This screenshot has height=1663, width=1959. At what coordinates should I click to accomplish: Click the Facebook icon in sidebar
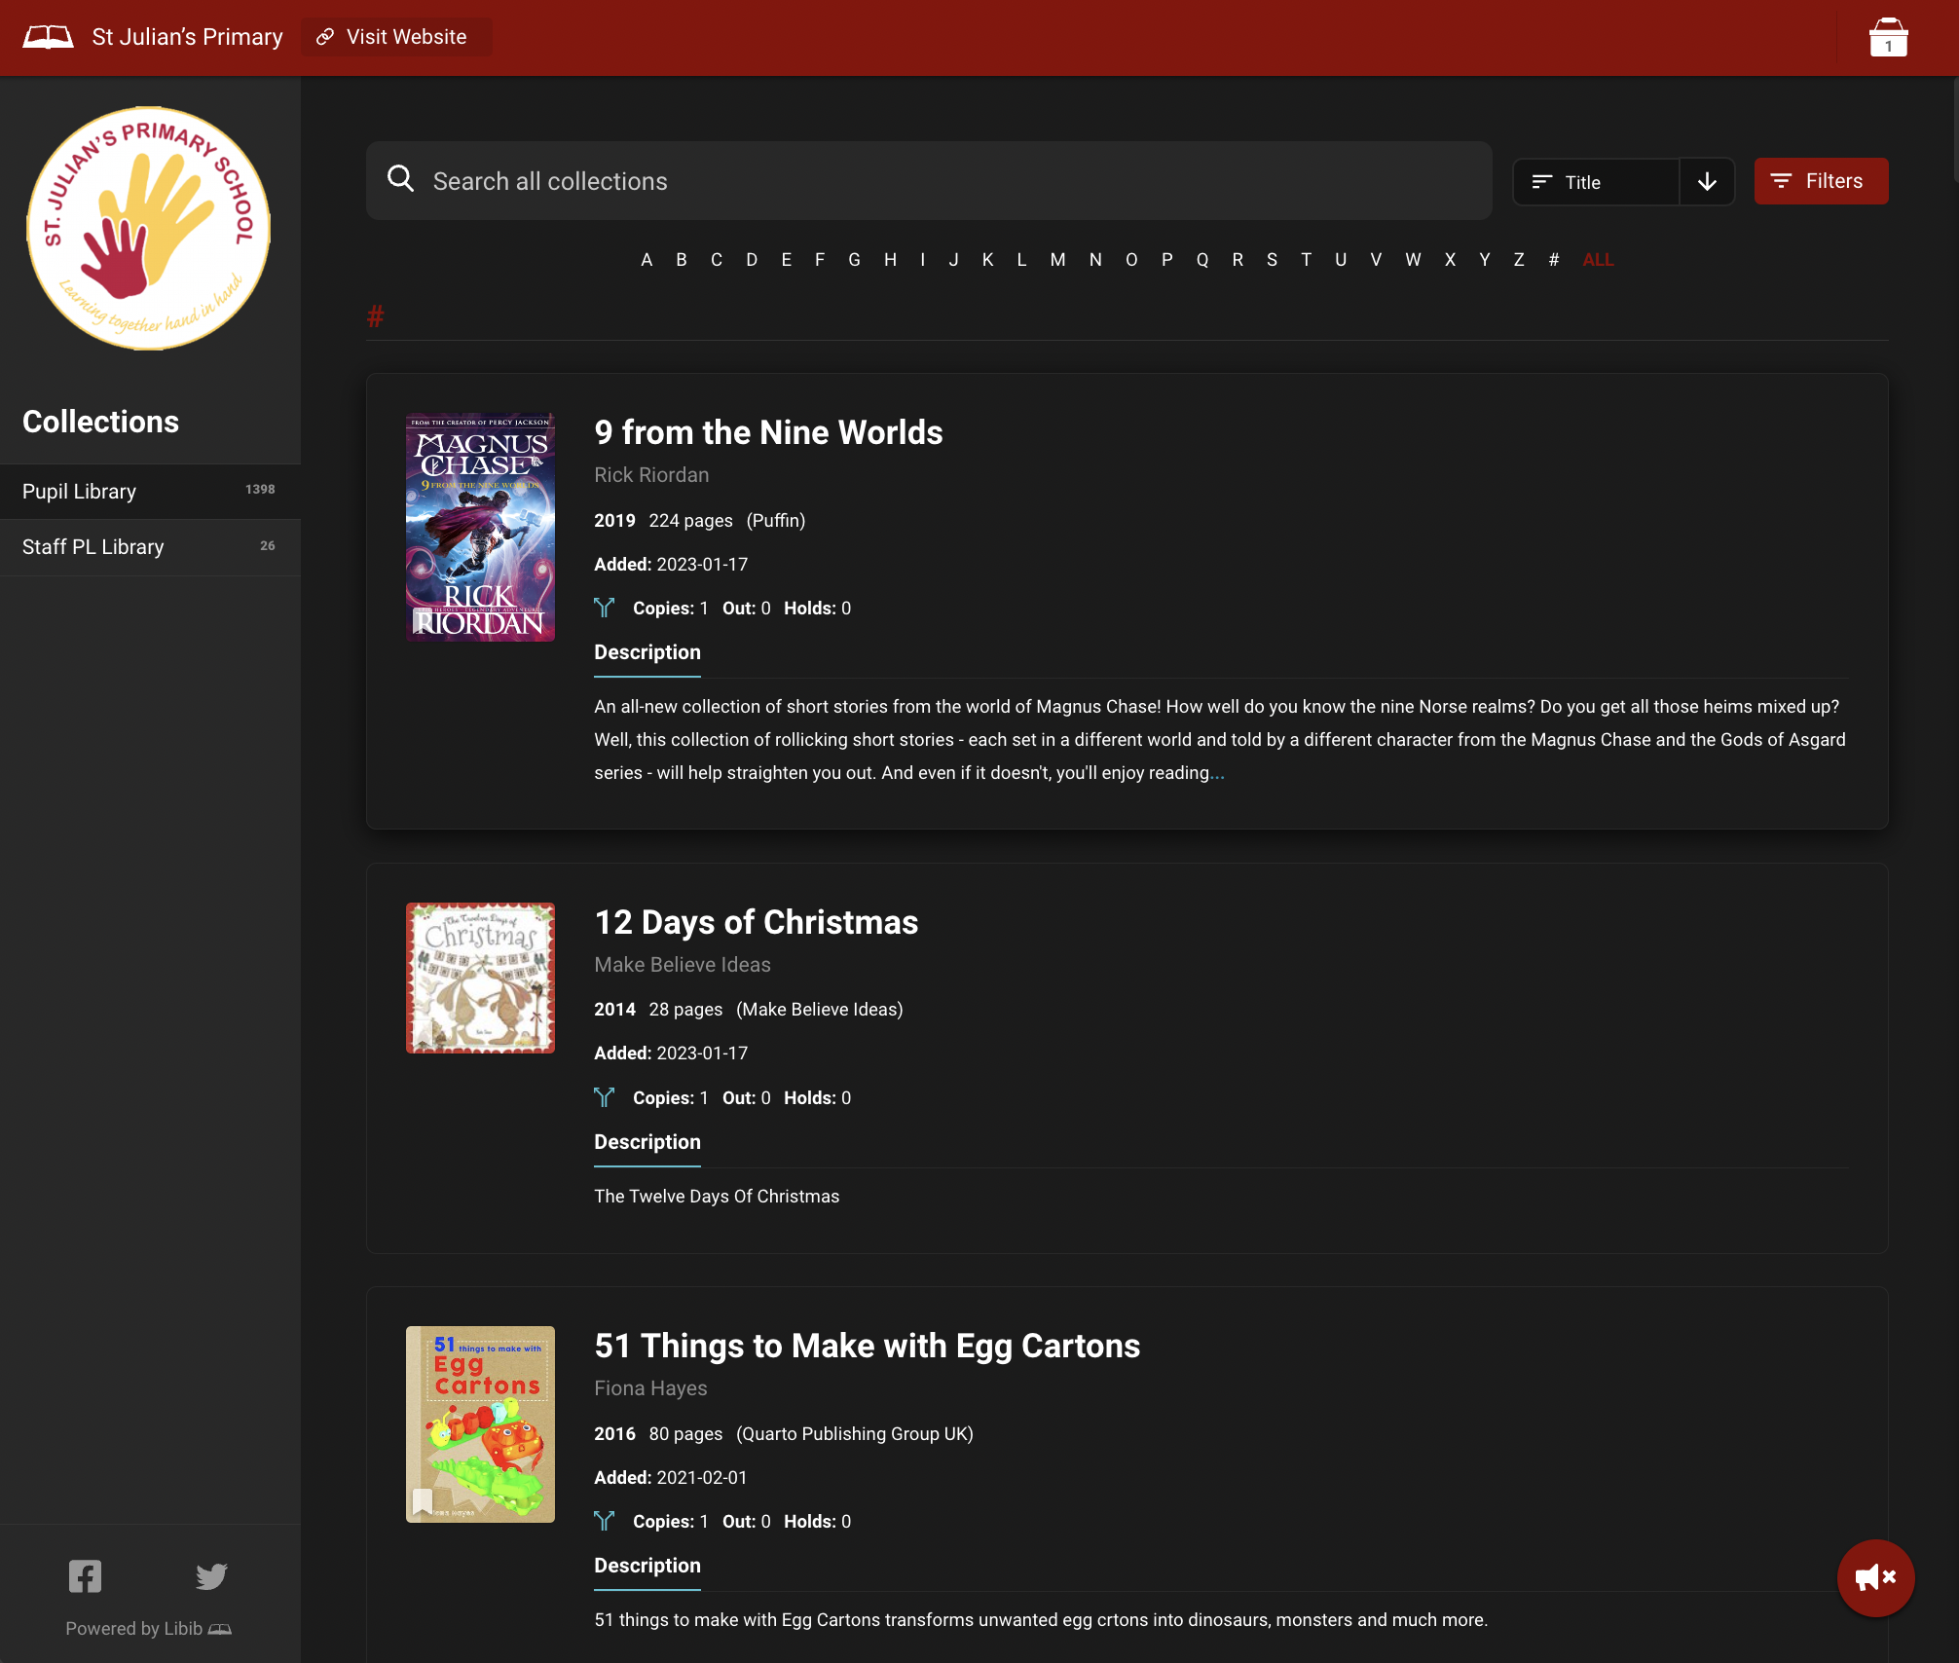tap(86, 1576)
